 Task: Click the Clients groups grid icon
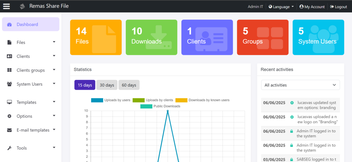pyautogui.click(x=9, y=70)
